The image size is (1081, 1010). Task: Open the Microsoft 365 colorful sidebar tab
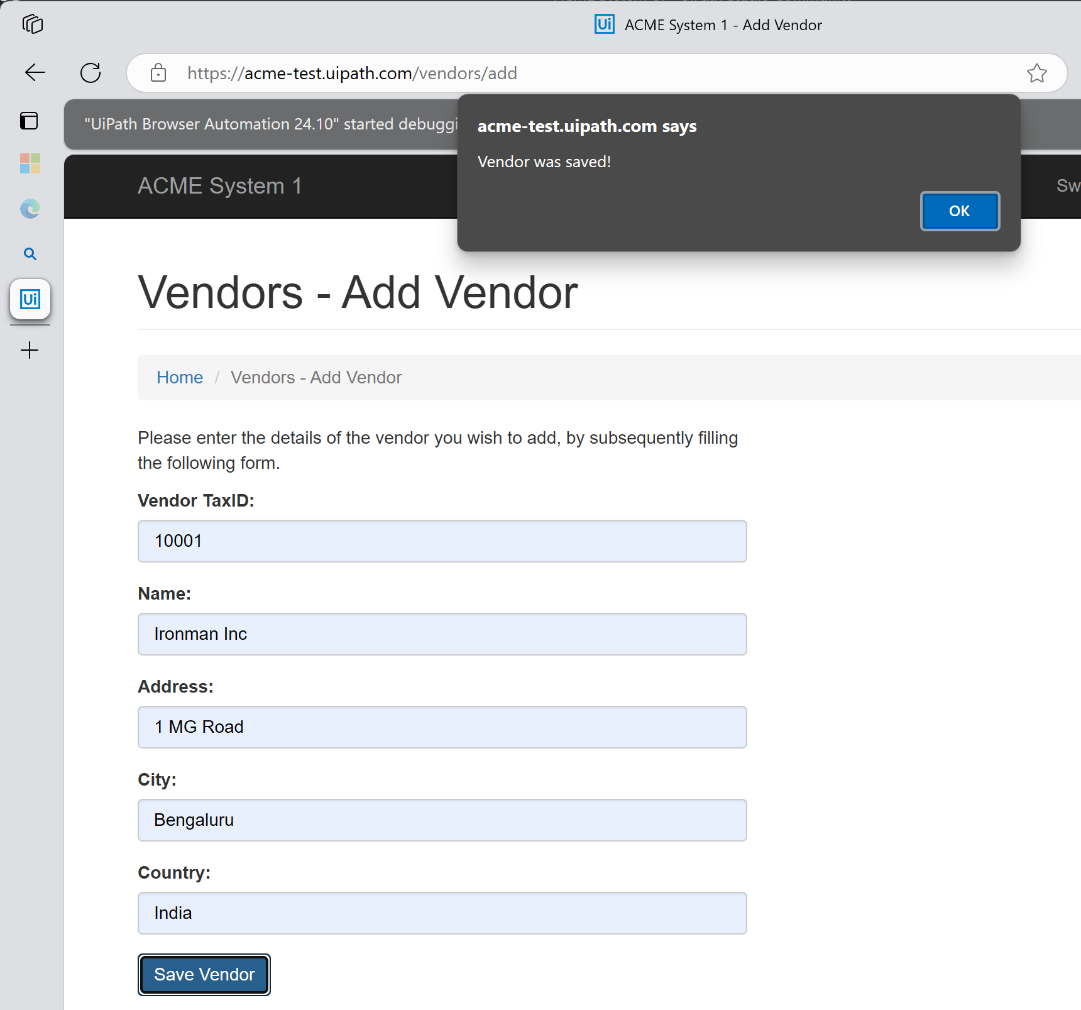[x=30, y=163]
